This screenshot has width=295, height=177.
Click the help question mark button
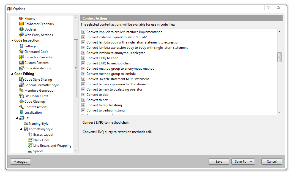pyautogui.click(x=268, y=7)
